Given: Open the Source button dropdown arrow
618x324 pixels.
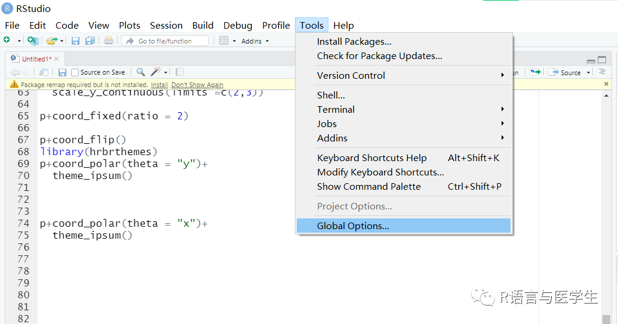Looking at the screenshot, I should tap(588, 73).
